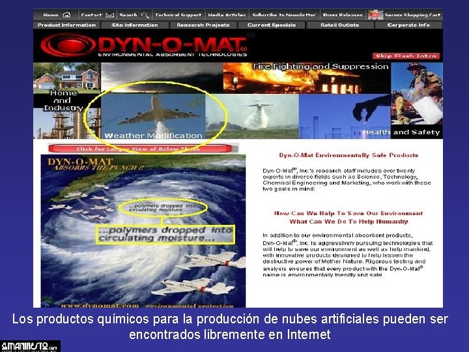The image size is (469, 352).
Task: Click Subscribe to Newsletter
Action: [x=284, y=15]
